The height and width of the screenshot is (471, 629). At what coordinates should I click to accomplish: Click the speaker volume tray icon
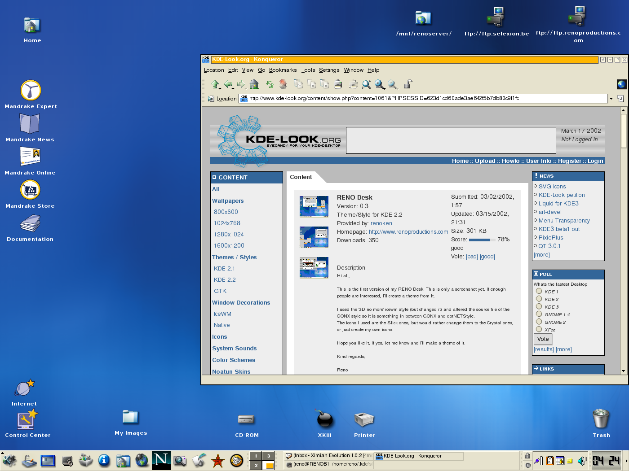(582, 461)
